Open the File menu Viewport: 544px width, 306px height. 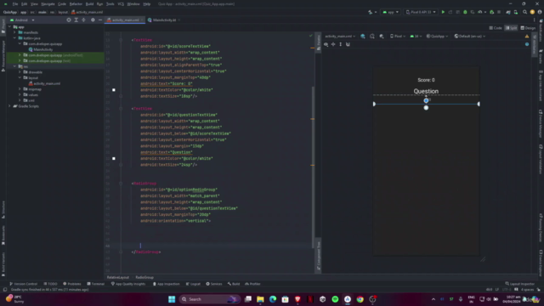[15, 4]
